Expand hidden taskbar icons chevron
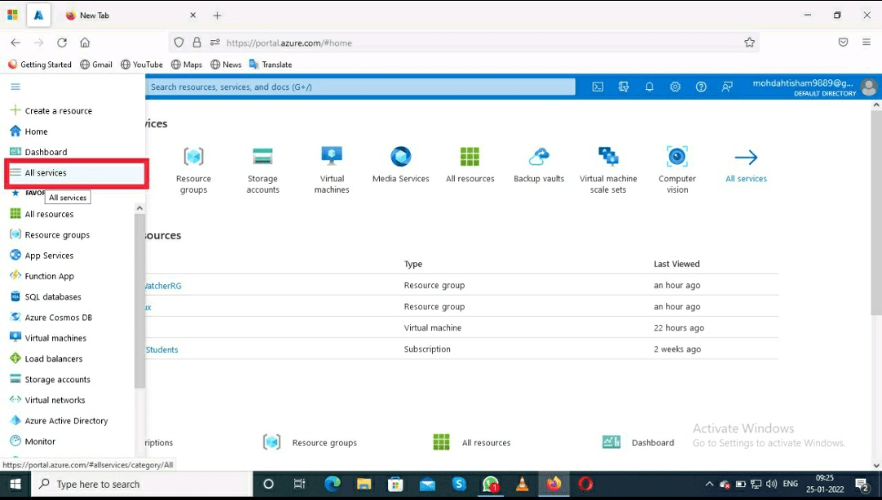 coord(709,484)
